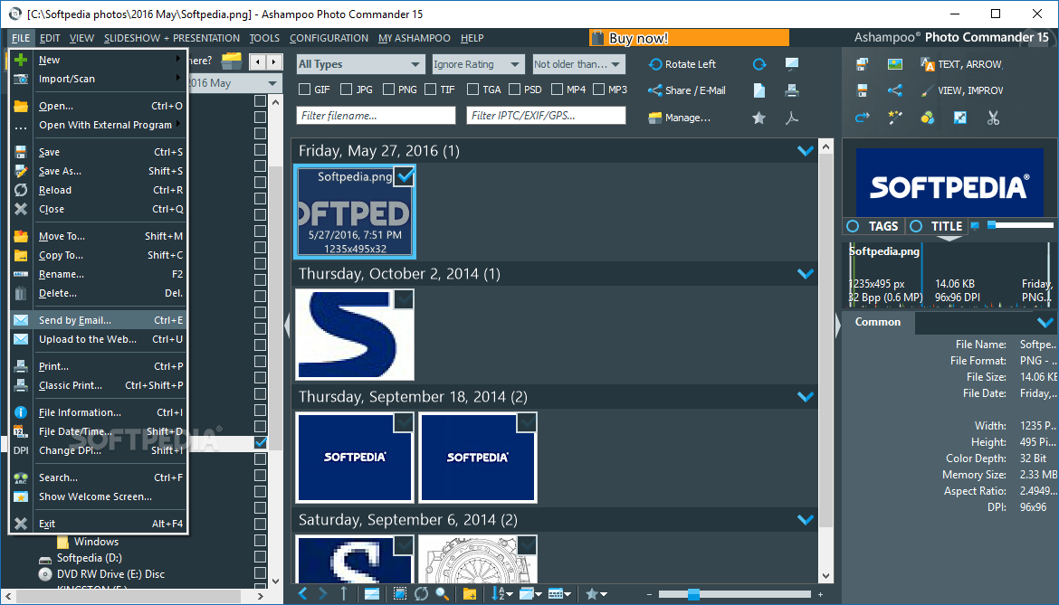This screenshot has height=605, width=1059.
Task: Click the up-folder arrow in bottom toolbar
Action: coord(344,593)
